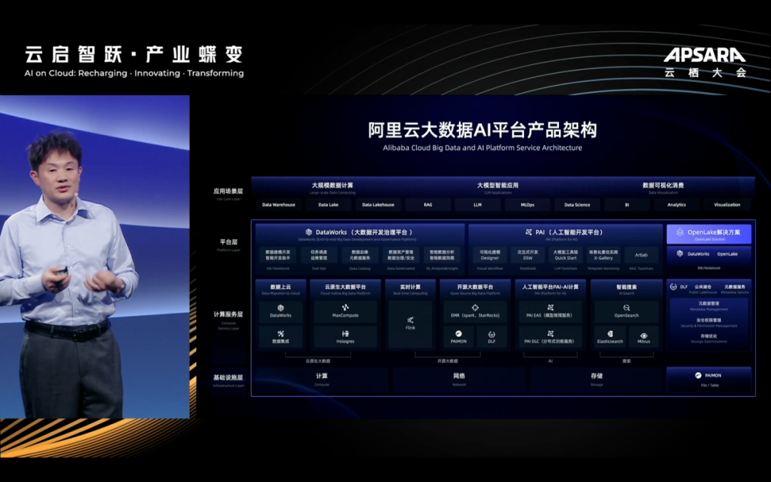Click the 大规模数据计算 heading
The height and width of the screenshot is (482, 771).
click(x=333, y=186)
